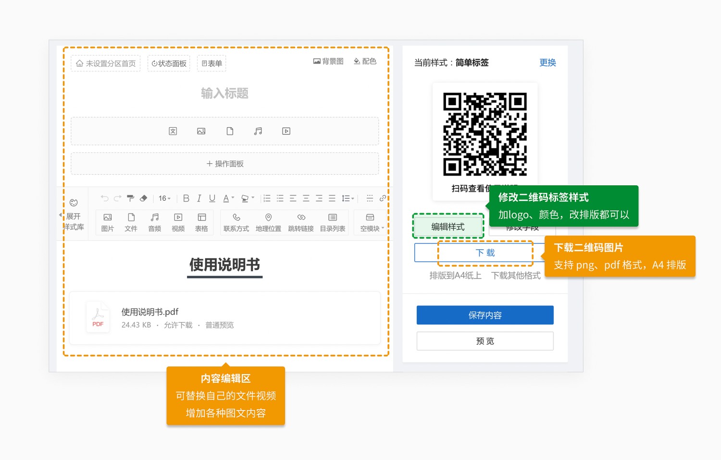Open font size 16 dropdown

tap(165, 198)
